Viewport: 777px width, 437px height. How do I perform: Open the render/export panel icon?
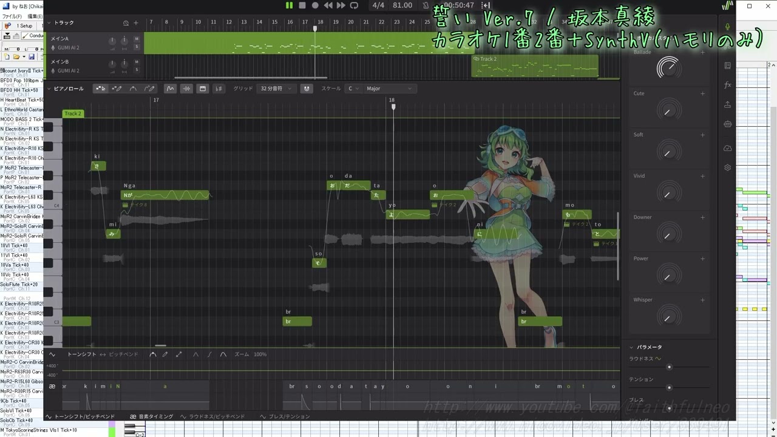click(x=727, y=104)
